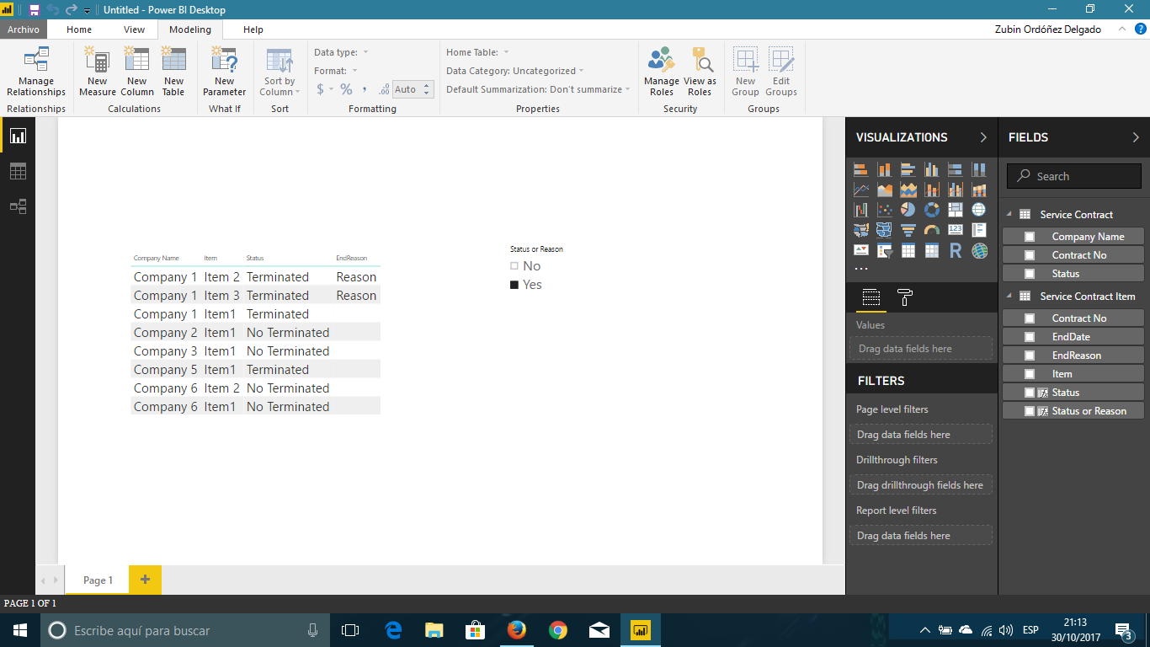Insert a Treemap visual

click(x=955, y=210)
